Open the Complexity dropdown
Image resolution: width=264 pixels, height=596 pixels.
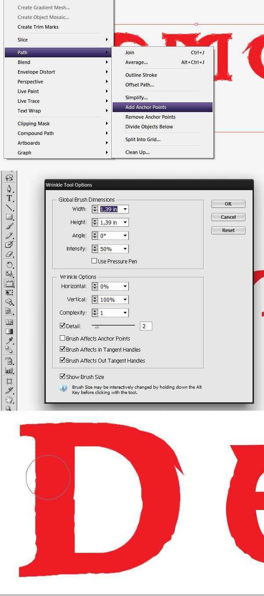tap(125, 313)
